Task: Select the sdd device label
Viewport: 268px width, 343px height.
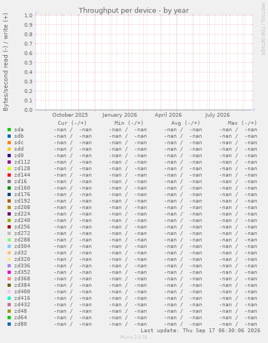Action: pyautogui.click(x=19, y=149)
